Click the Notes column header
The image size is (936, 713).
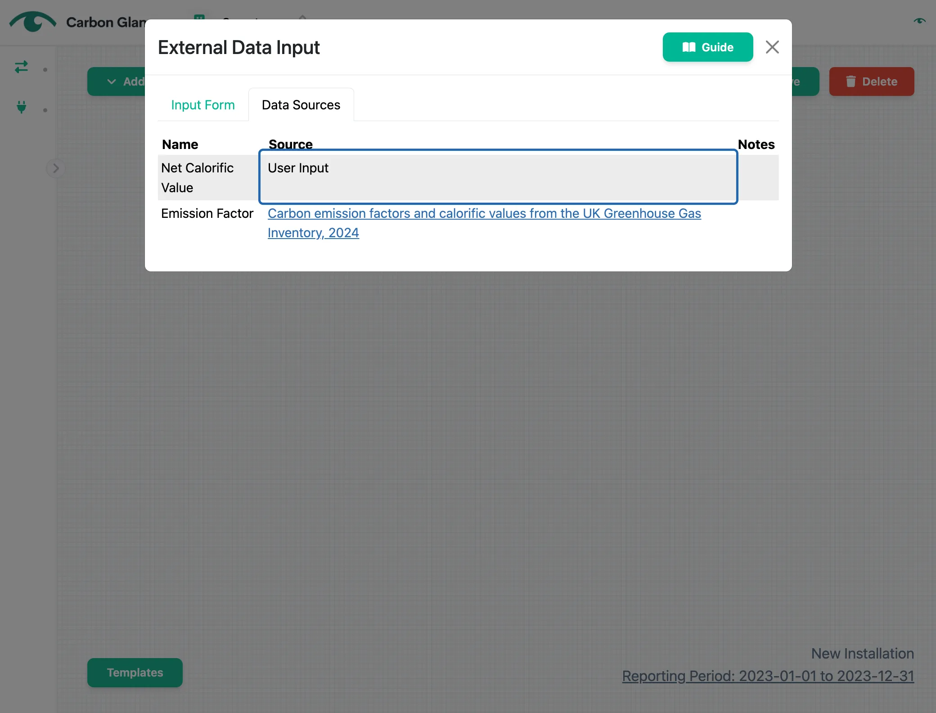click(x=756, y=144)
